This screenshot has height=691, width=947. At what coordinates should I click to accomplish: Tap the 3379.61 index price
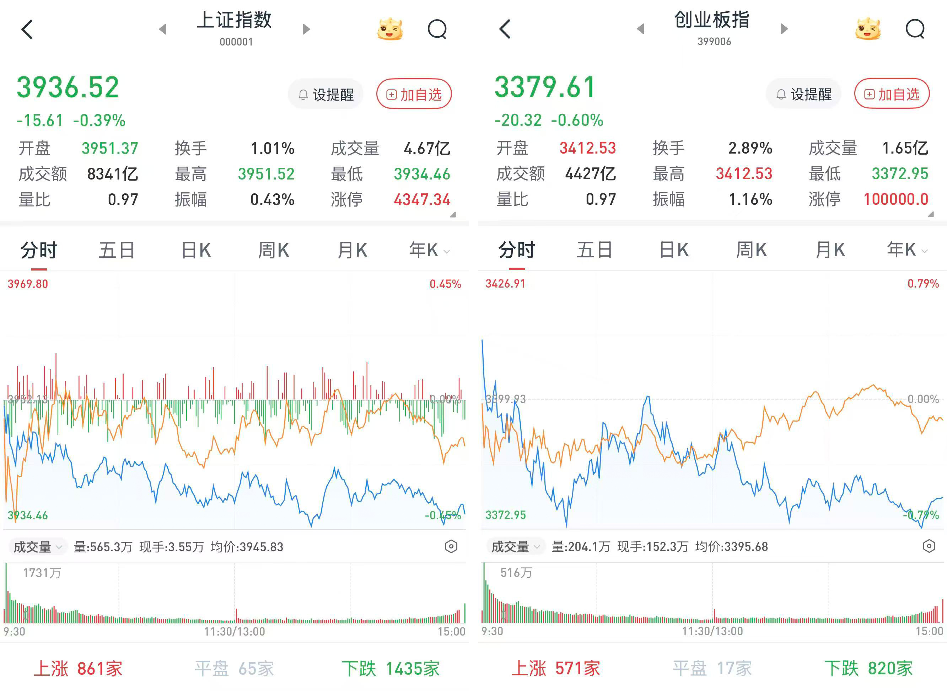[545, 87]
